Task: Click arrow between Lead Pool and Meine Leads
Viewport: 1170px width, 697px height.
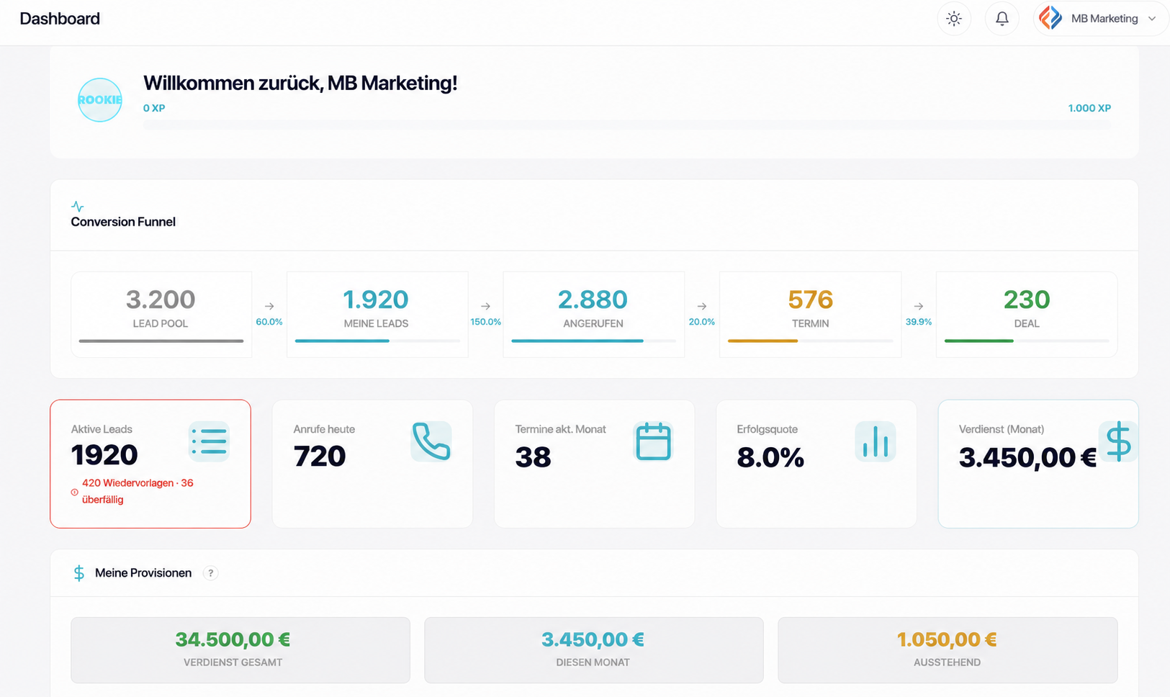Action: (269, 306)
